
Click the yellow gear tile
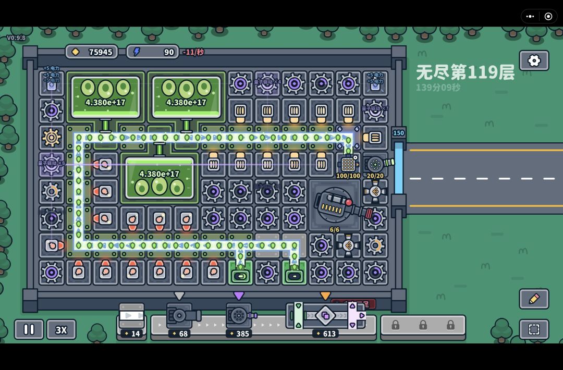[51, 138]
